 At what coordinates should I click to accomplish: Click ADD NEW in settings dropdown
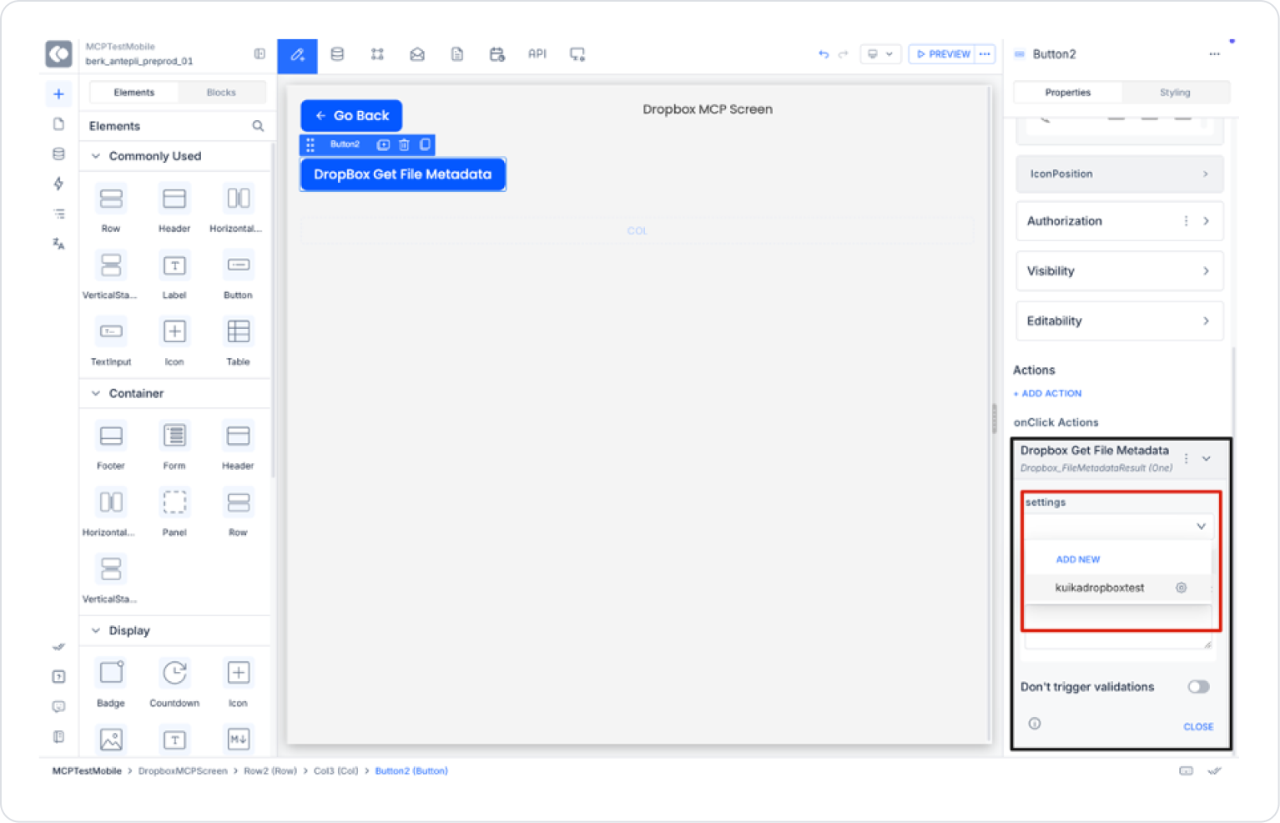pyautogui.click(x=1078, y=559)
